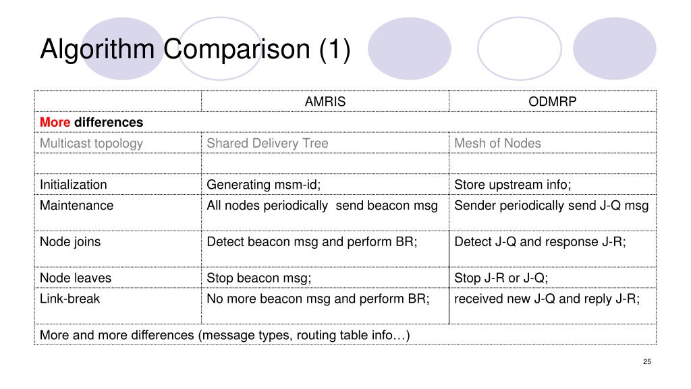Click 'Generating msm-id;' cell
This screenshot has width=691, height=389.
264,185
